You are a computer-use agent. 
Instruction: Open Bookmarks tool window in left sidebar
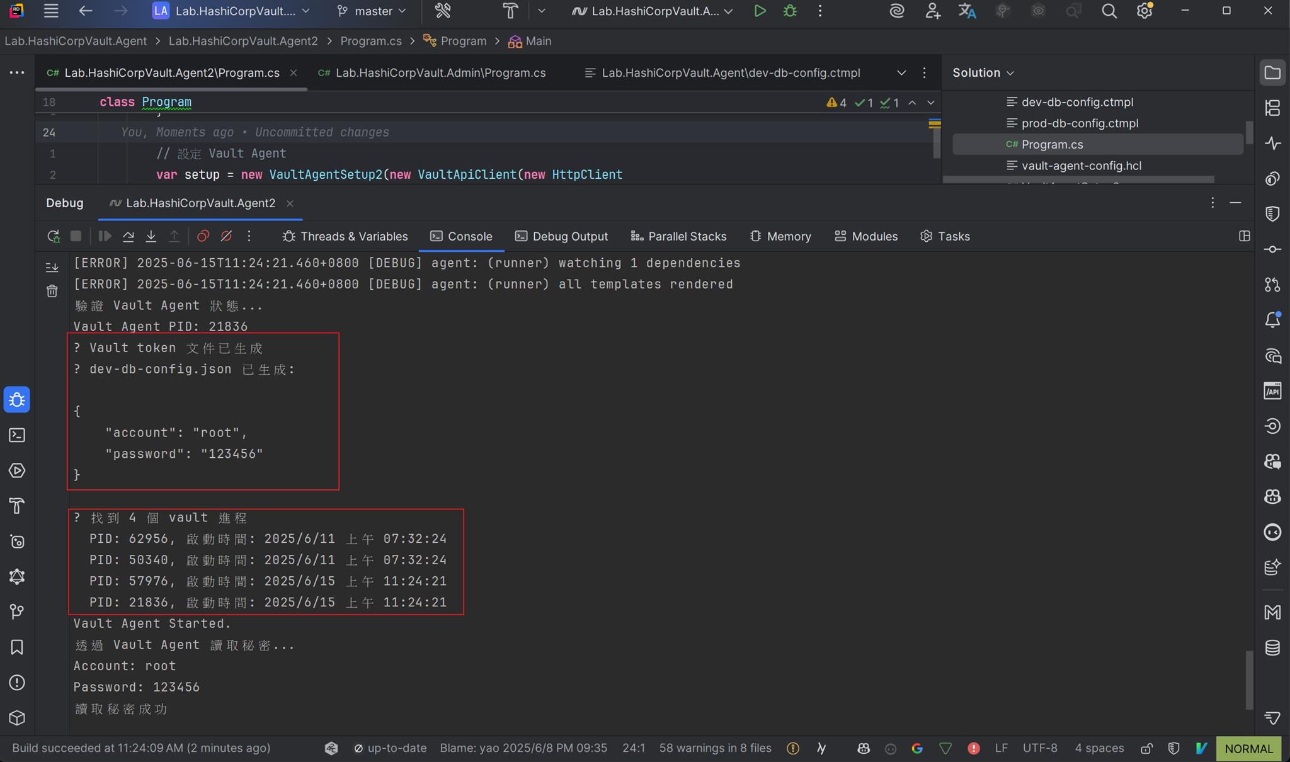pos(17,647)
